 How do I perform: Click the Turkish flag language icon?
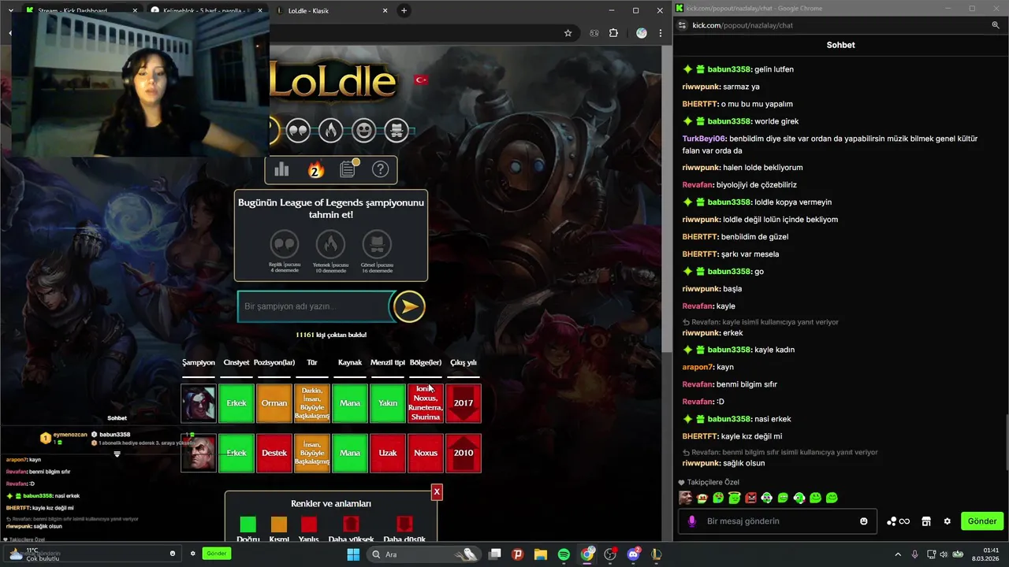coord(421,80)
